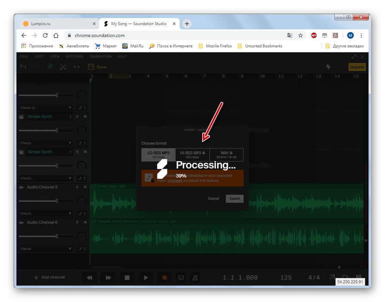Click the lightning bolt icon
The image size is (385, 302).
pos(328,67)
